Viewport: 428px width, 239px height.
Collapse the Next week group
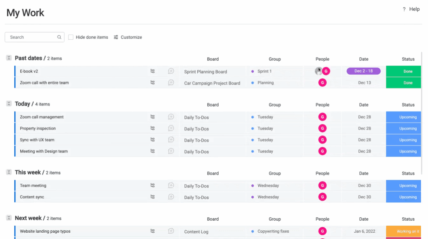9,218
